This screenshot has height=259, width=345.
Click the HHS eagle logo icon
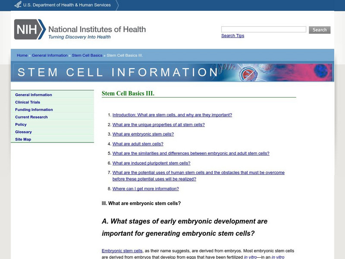[x=18, y=5]
